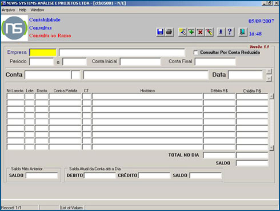Image resolution: width=280 pixels, height=211 pixels.
Task: Click the SALDO field in Saldo Atual
Action: coord(206,175)
